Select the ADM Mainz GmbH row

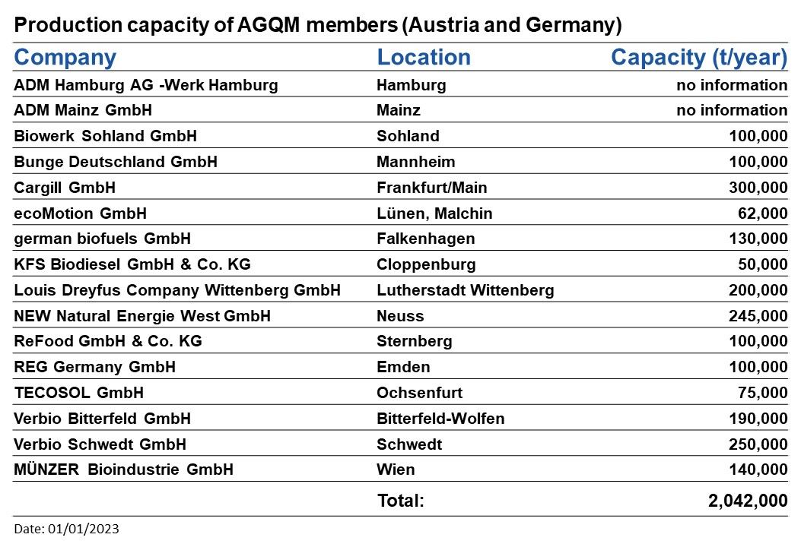pos(400,109)
